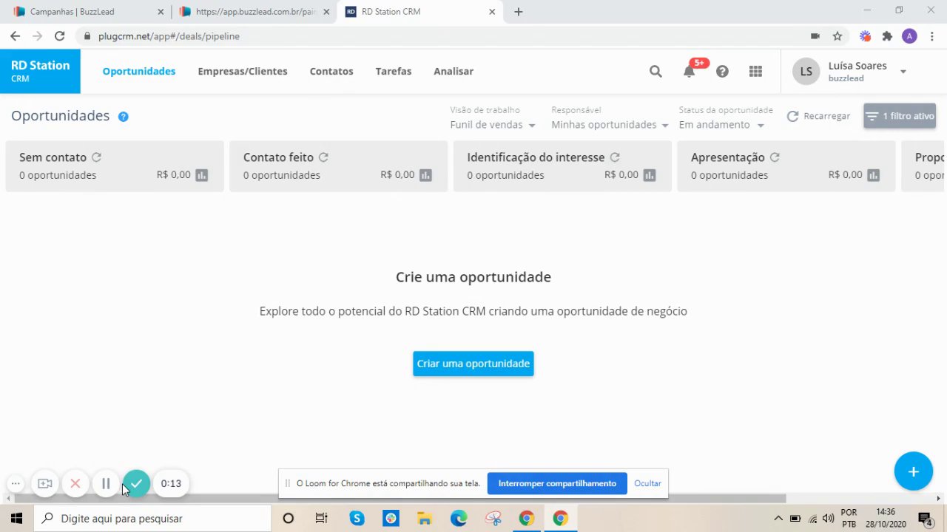The image size is (947, 532).
Task: Open the Funil de vendas dropdown
Action: (x=493, y=125)
